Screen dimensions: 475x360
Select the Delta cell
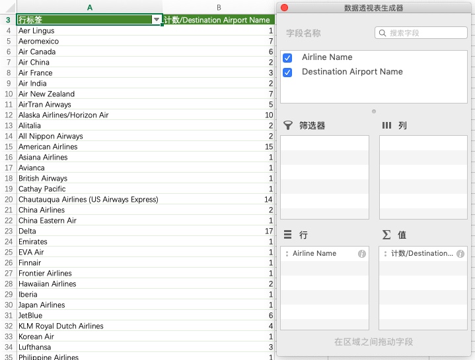coord(90,231)
